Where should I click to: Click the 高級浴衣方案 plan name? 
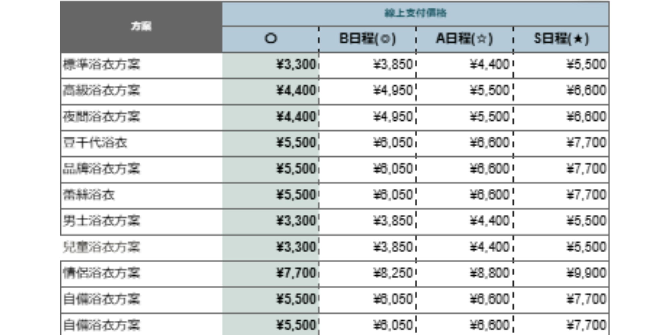(101, 91)
